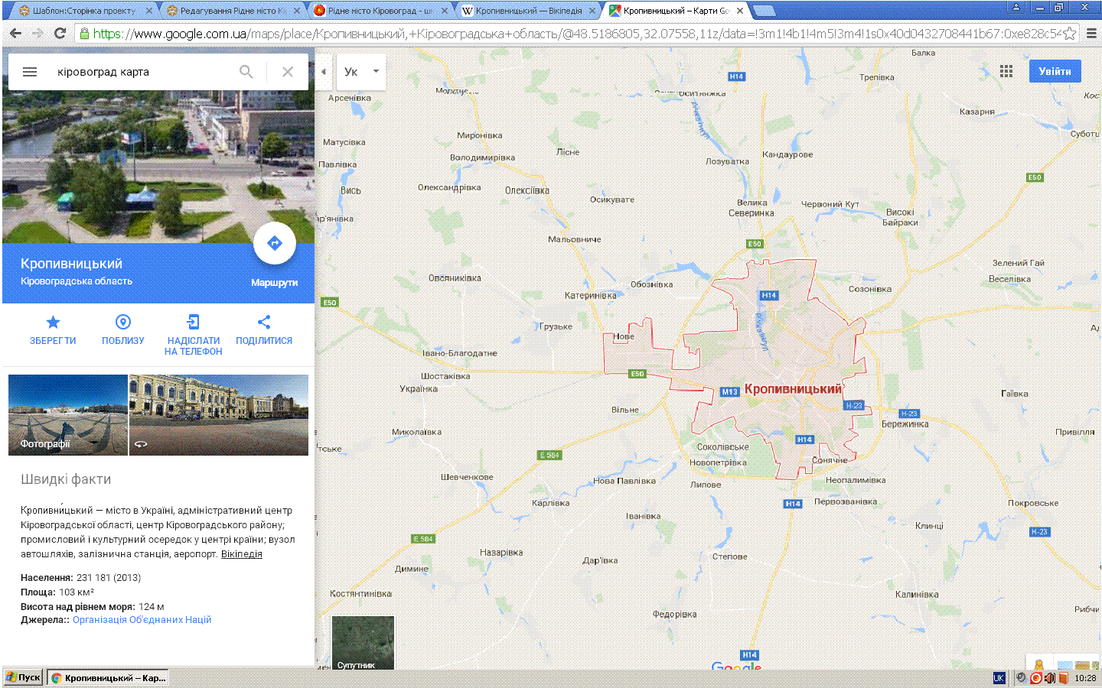Clear the search with the X icon
1102x688 pixels.
pos(288,72)
